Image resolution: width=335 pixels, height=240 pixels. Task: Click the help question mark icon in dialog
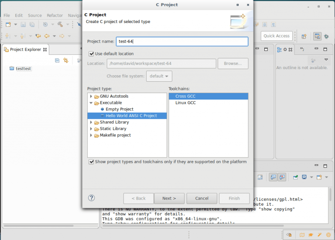[92, 198]
